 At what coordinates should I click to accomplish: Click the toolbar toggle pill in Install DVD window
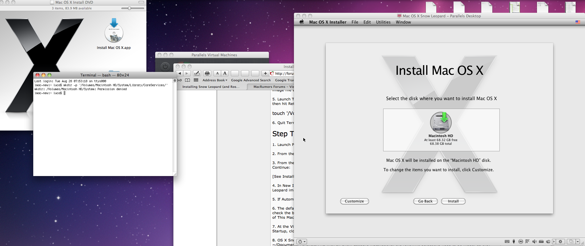(x=141, y=2)
